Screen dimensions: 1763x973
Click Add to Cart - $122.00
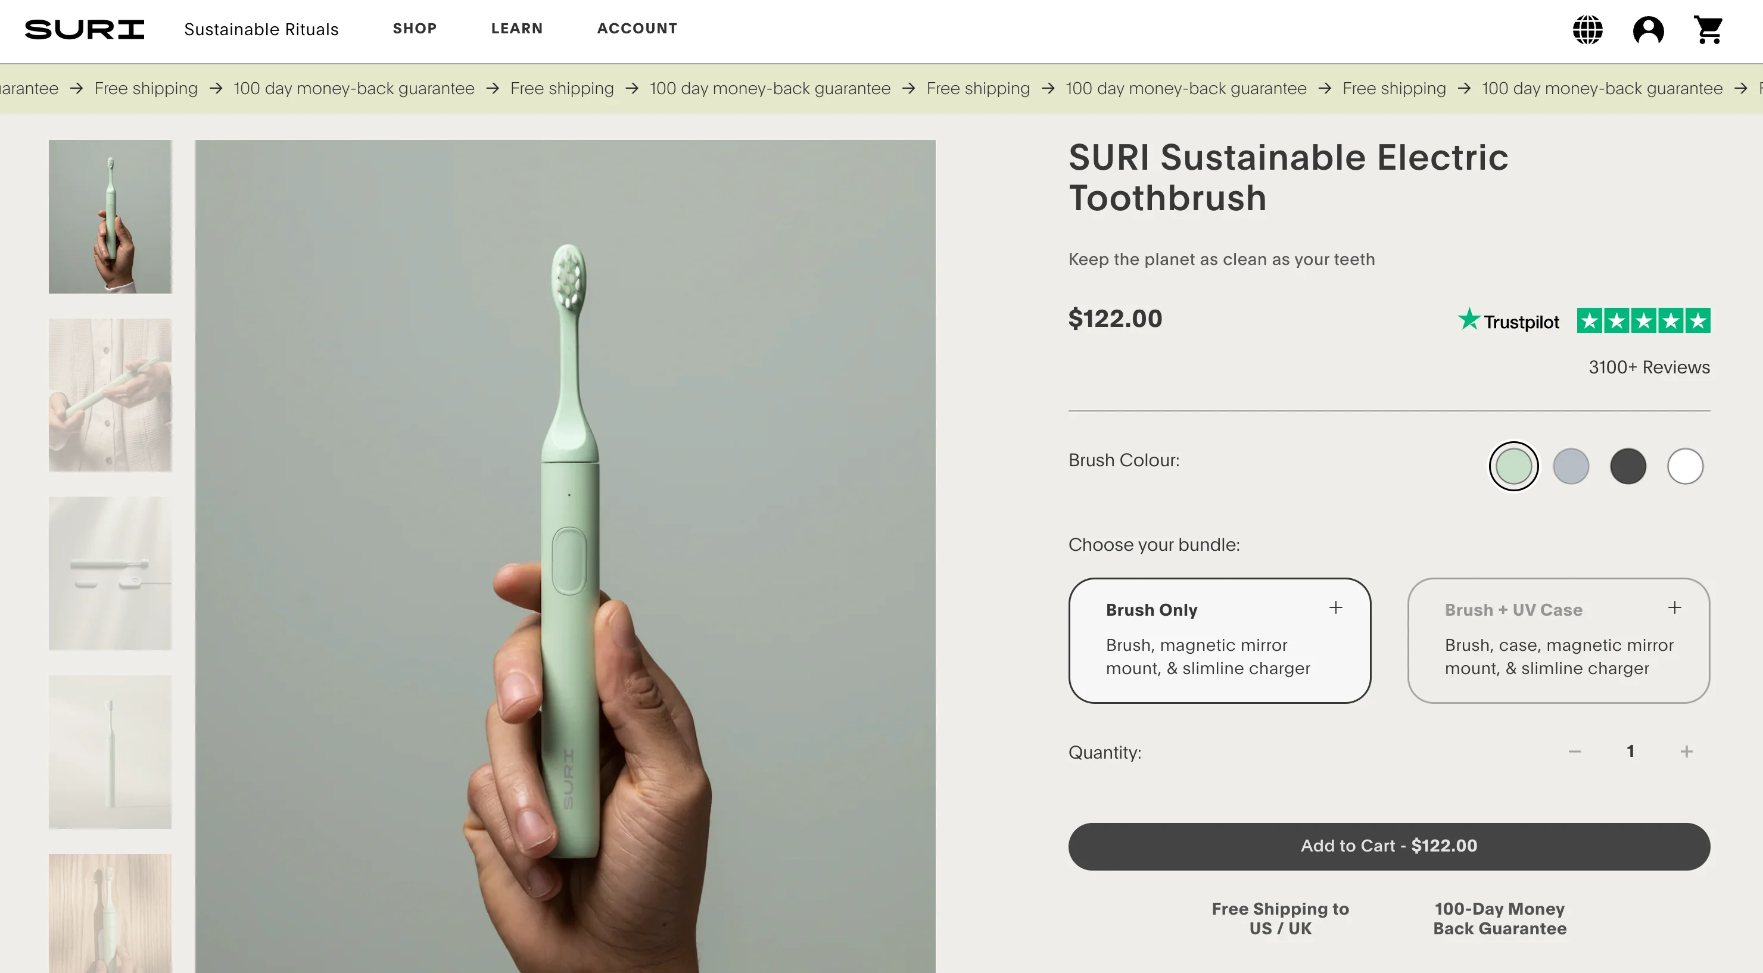point(1388,846)
